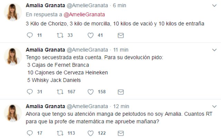
Task: Open the @AmelieGranata mention link in reply line
Action: (x=85, y=14)
